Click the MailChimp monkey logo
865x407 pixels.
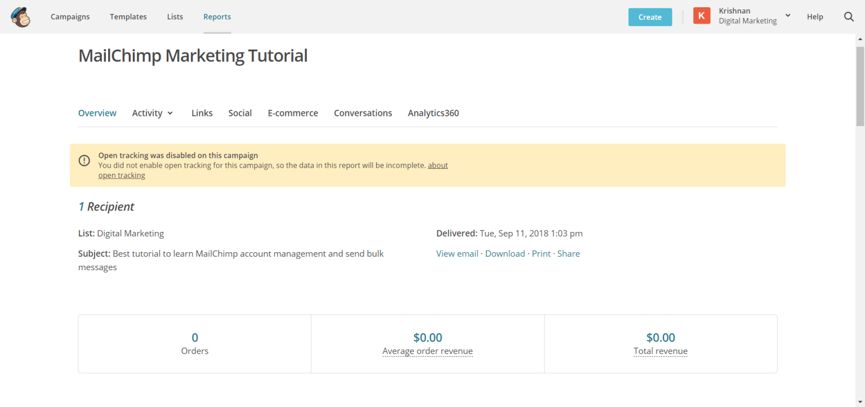(21, 17)
